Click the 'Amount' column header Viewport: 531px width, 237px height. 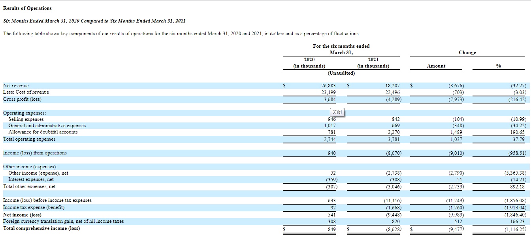click(436, 66)
